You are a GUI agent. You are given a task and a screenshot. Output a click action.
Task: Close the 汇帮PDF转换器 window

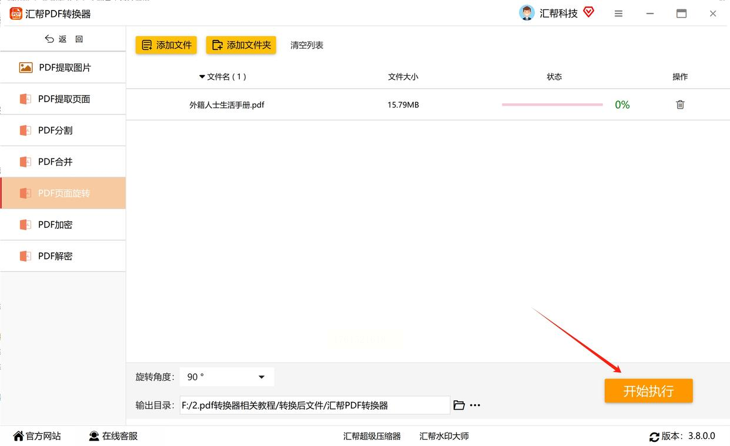712,13
